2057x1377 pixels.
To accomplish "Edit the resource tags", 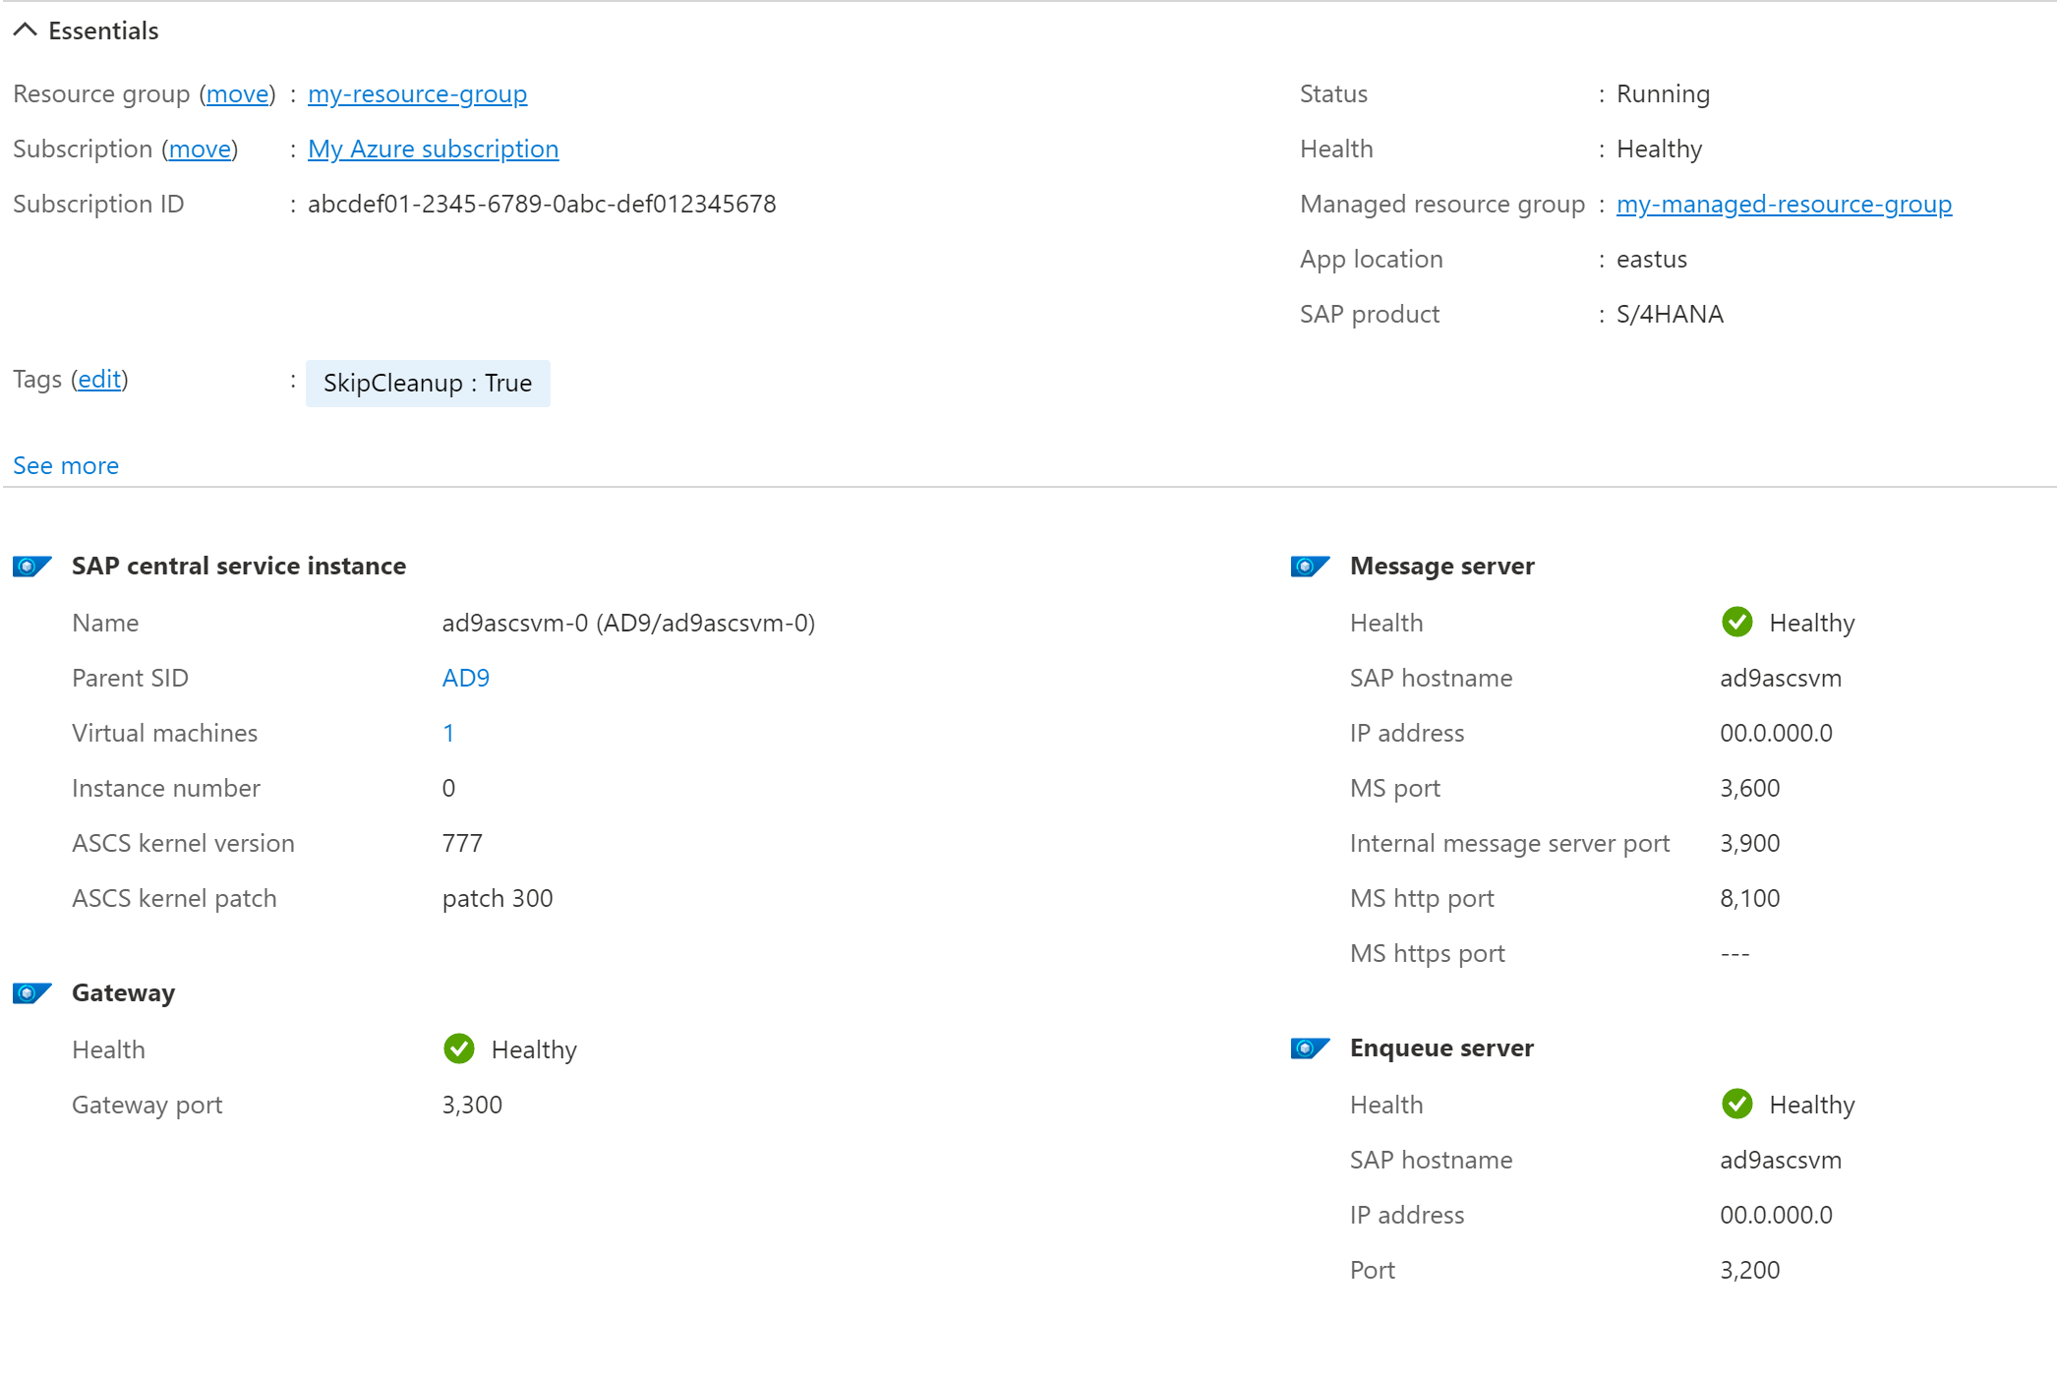I will tap(98, 379).
